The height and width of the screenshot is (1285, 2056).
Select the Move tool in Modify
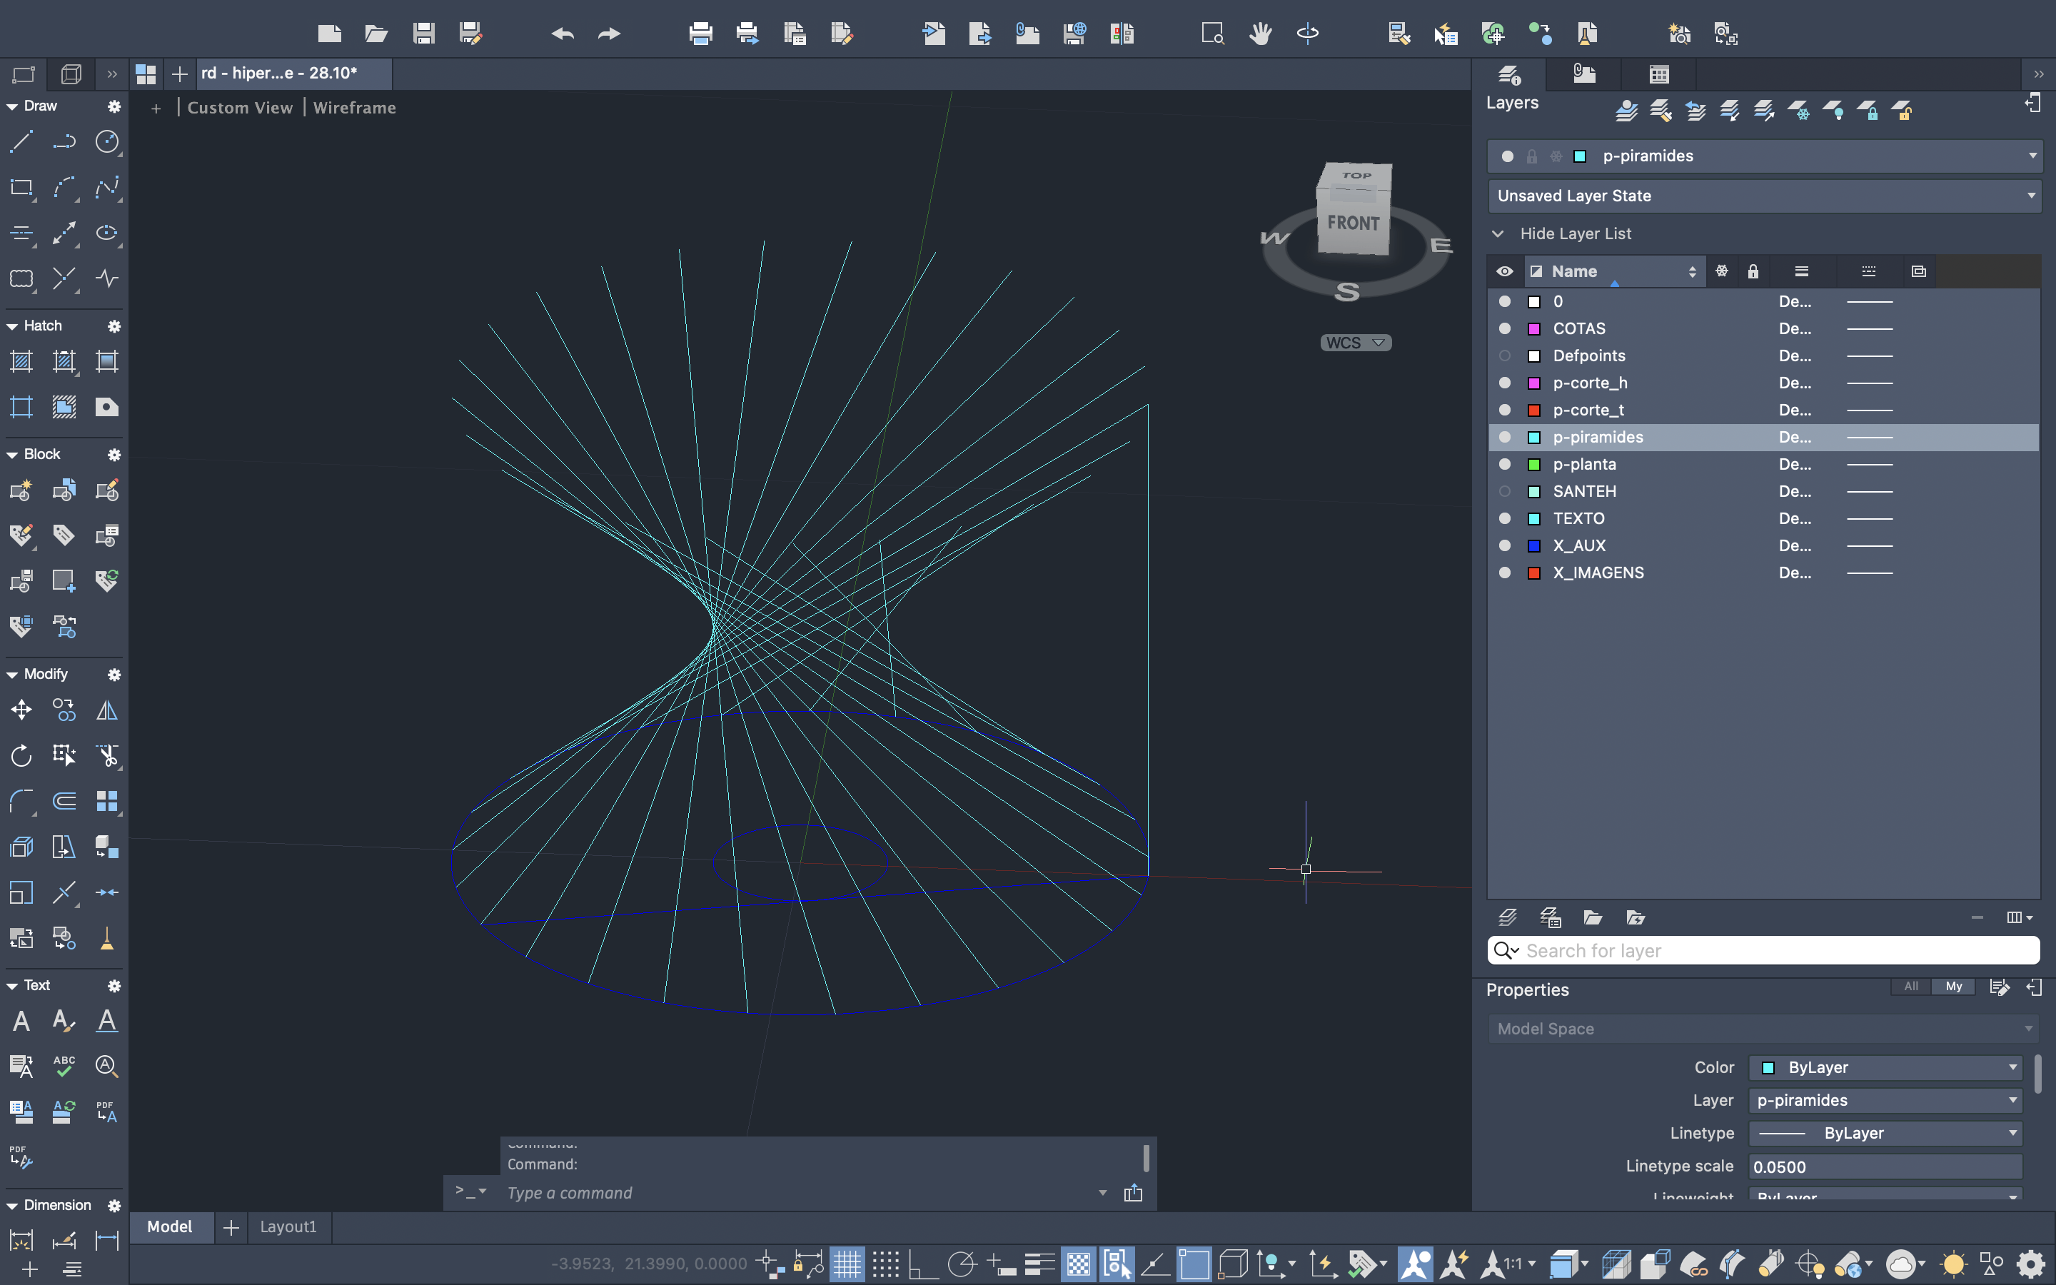21,710
